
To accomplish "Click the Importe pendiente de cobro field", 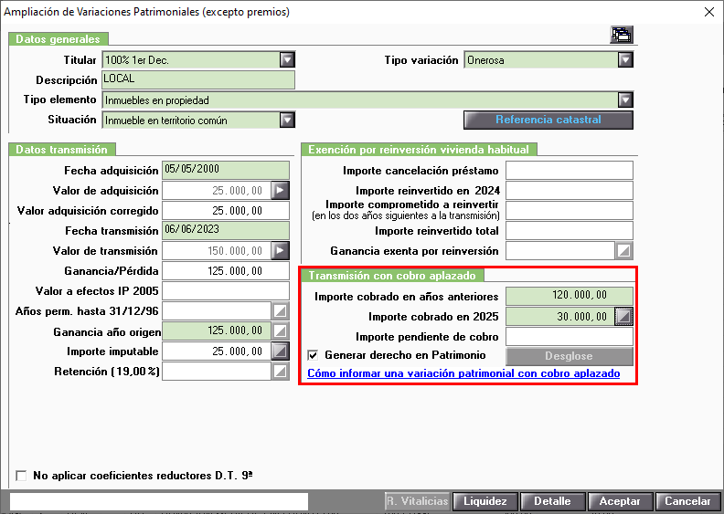I will 570,337.
